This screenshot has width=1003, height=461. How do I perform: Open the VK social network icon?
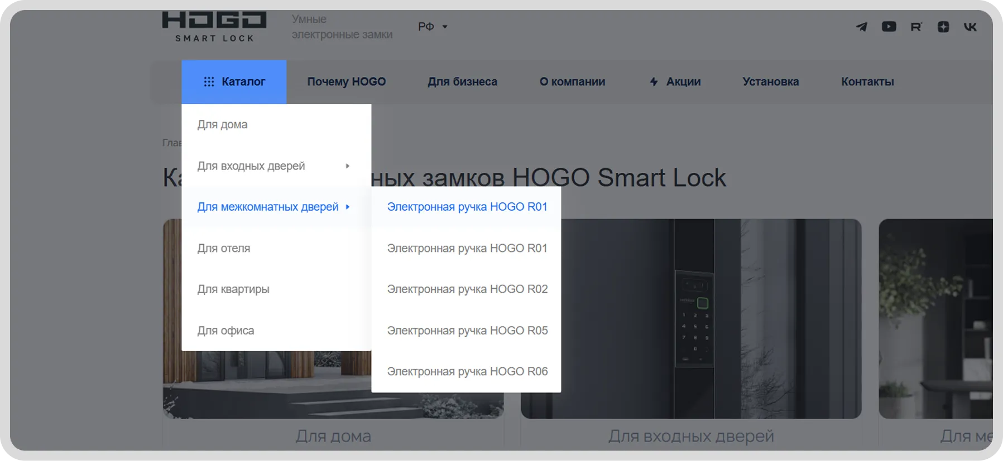970,27
